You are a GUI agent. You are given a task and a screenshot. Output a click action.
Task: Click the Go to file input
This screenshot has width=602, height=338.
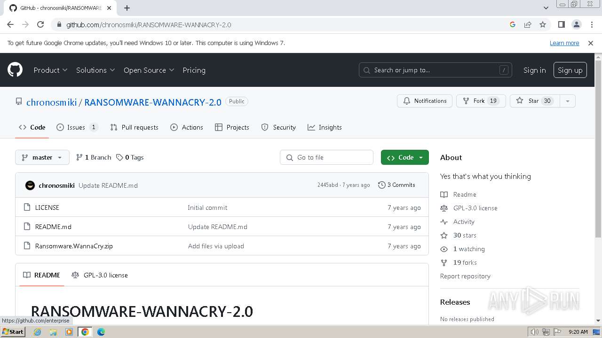326,157
